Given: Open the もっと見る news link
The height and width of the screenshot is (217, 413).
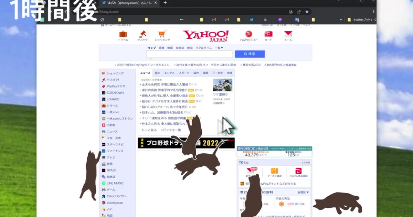Looking at the screenshot, I should coord(149,130).
